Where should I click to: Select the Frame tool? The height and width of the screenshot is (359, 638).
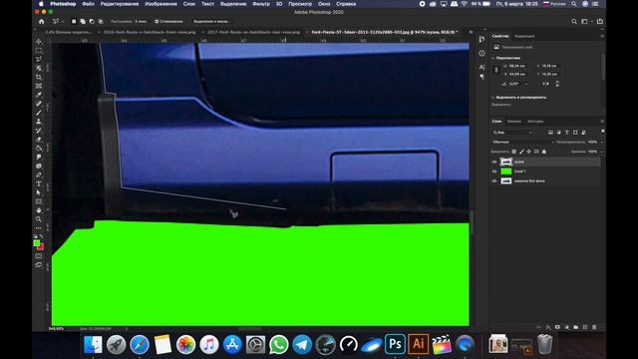click(39, 86)
